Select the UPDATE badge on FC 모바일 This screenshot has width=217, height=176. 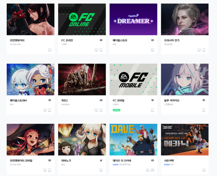coord(117,110)
